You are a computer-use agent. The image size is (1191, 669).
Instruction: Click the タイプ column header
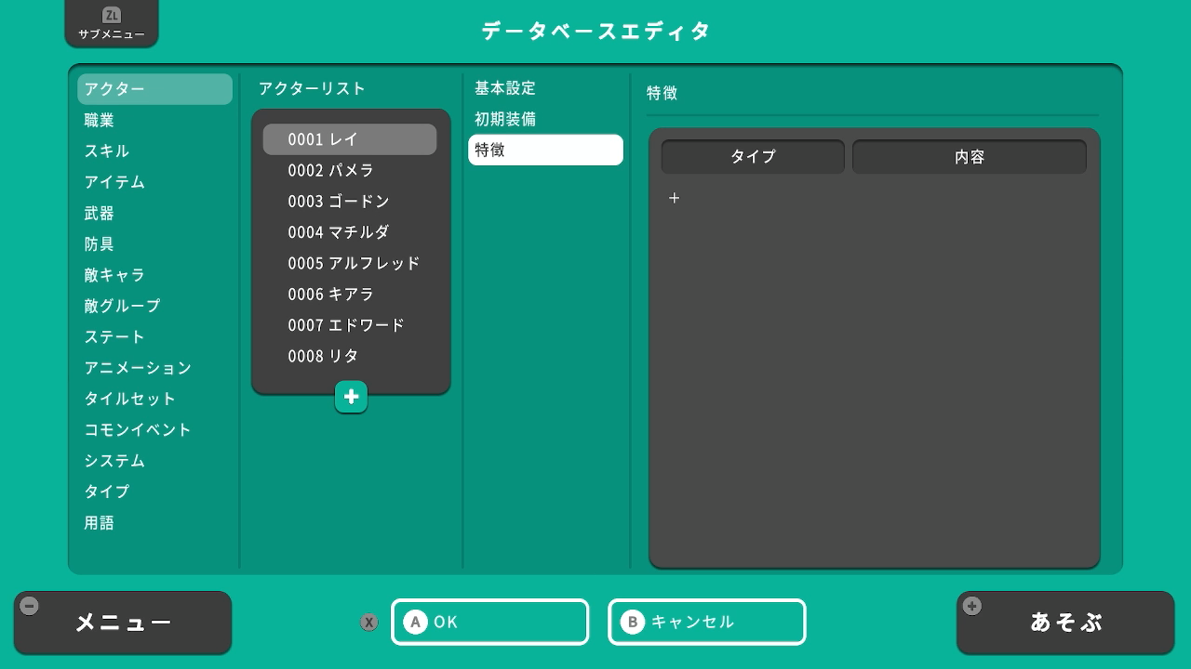coord(753,157)
